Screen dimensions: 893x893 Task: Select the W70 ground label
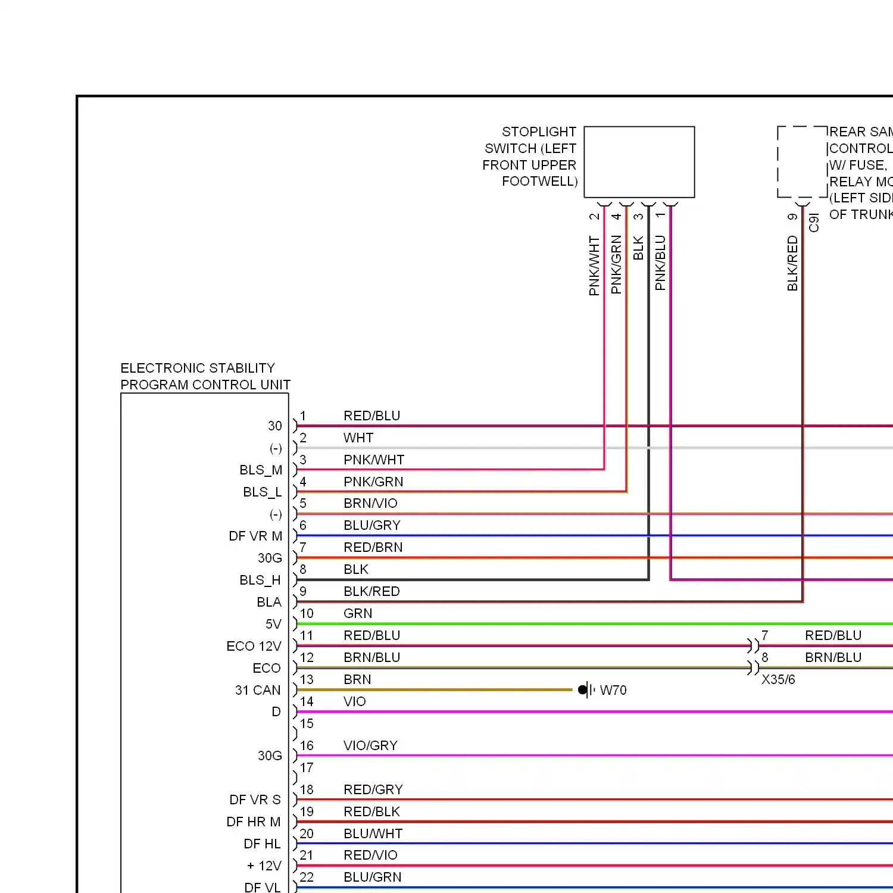[613, 690]
